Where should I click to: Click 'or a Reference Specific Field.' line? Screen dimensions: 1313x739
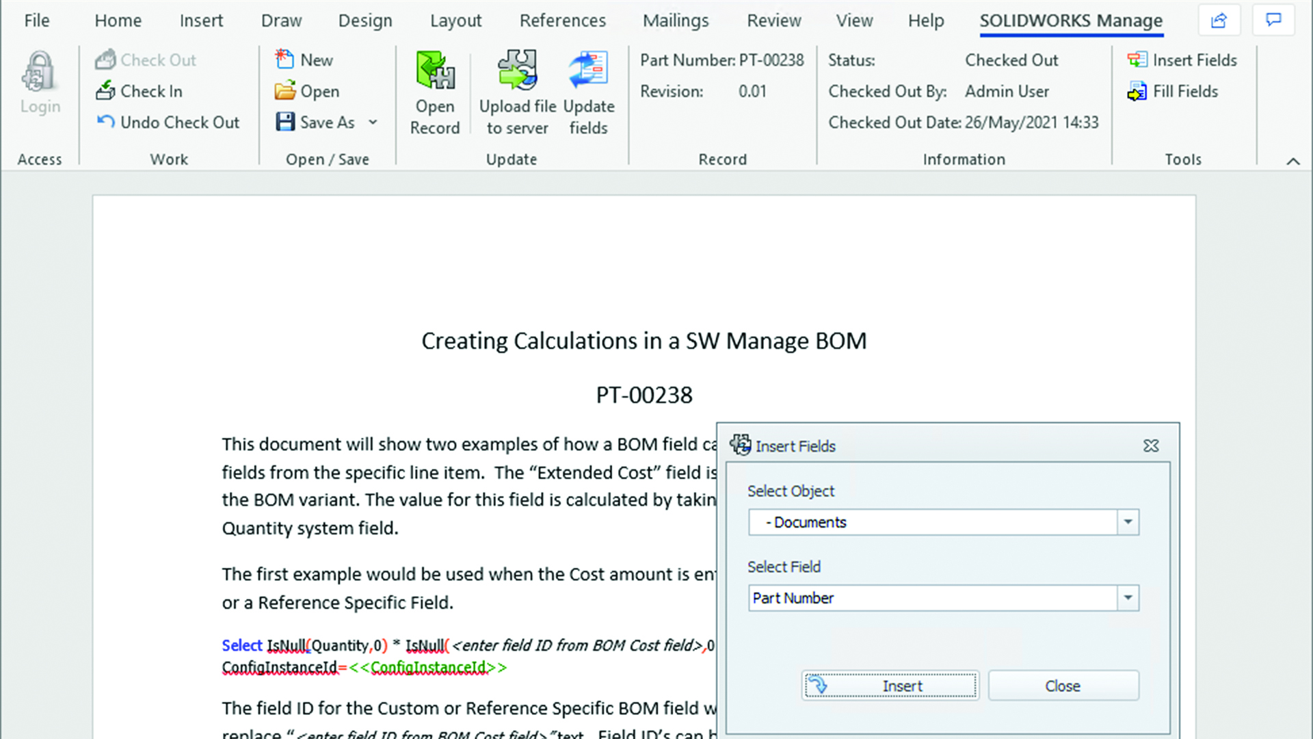pyautogui.click(x=338, y=603)
